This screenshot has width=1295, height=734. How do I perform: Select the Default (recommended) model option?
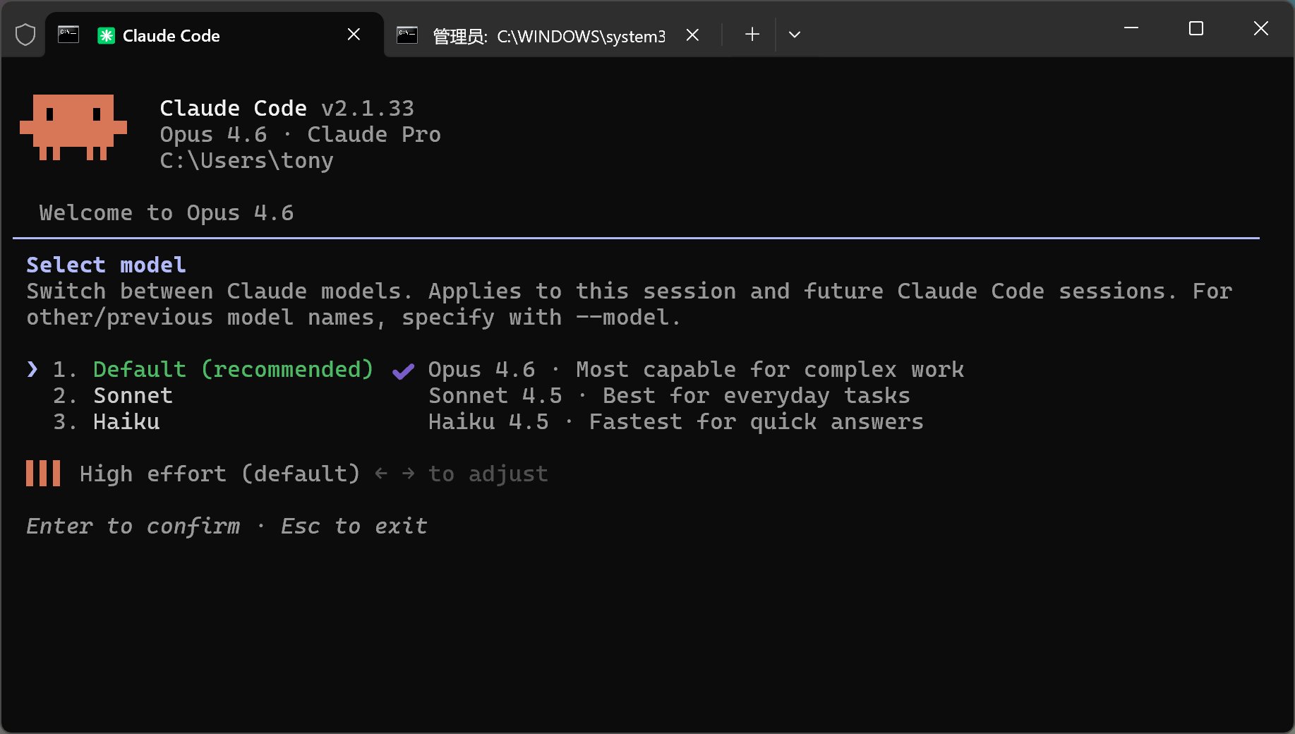coord(233,369)
